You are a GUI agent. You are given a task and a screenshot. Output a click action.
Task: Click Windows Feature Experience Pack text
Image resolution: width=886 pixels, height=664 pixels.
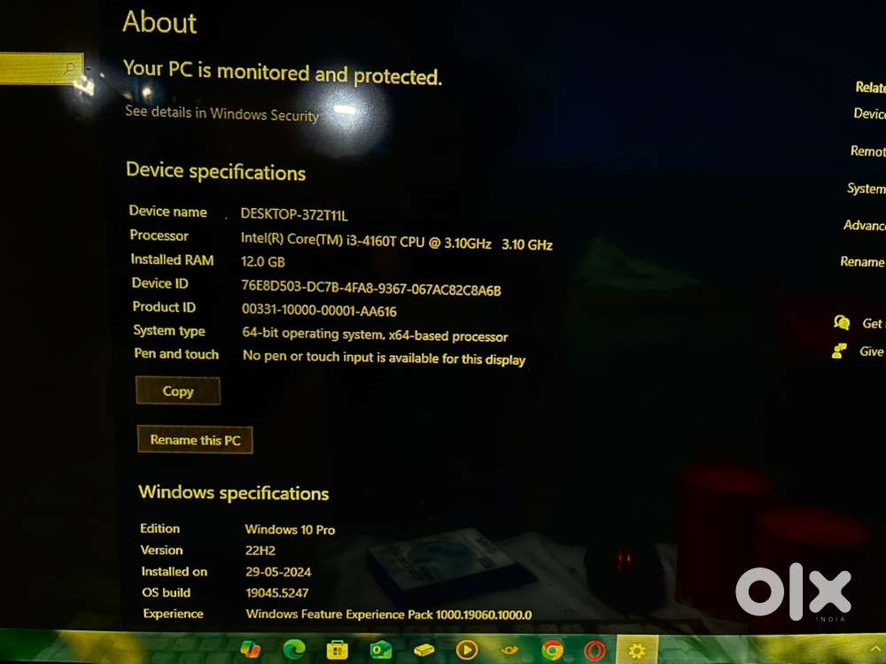pyautogui.click(x=389, y=614)
